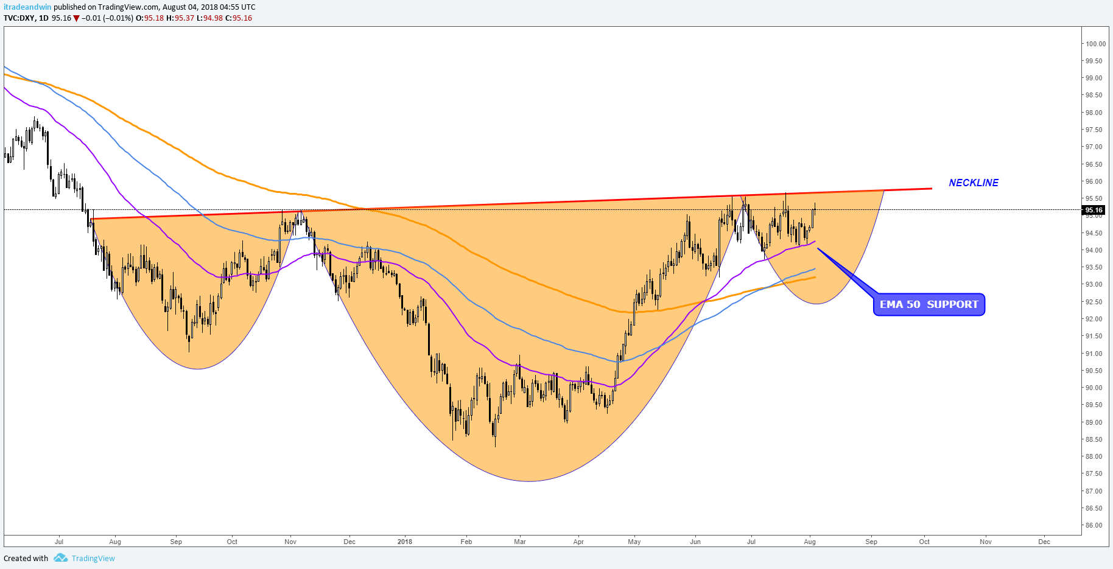Click the 100.00 price axis label
The width and height of the screenshot is (1113, 569).
point(1096,44)
